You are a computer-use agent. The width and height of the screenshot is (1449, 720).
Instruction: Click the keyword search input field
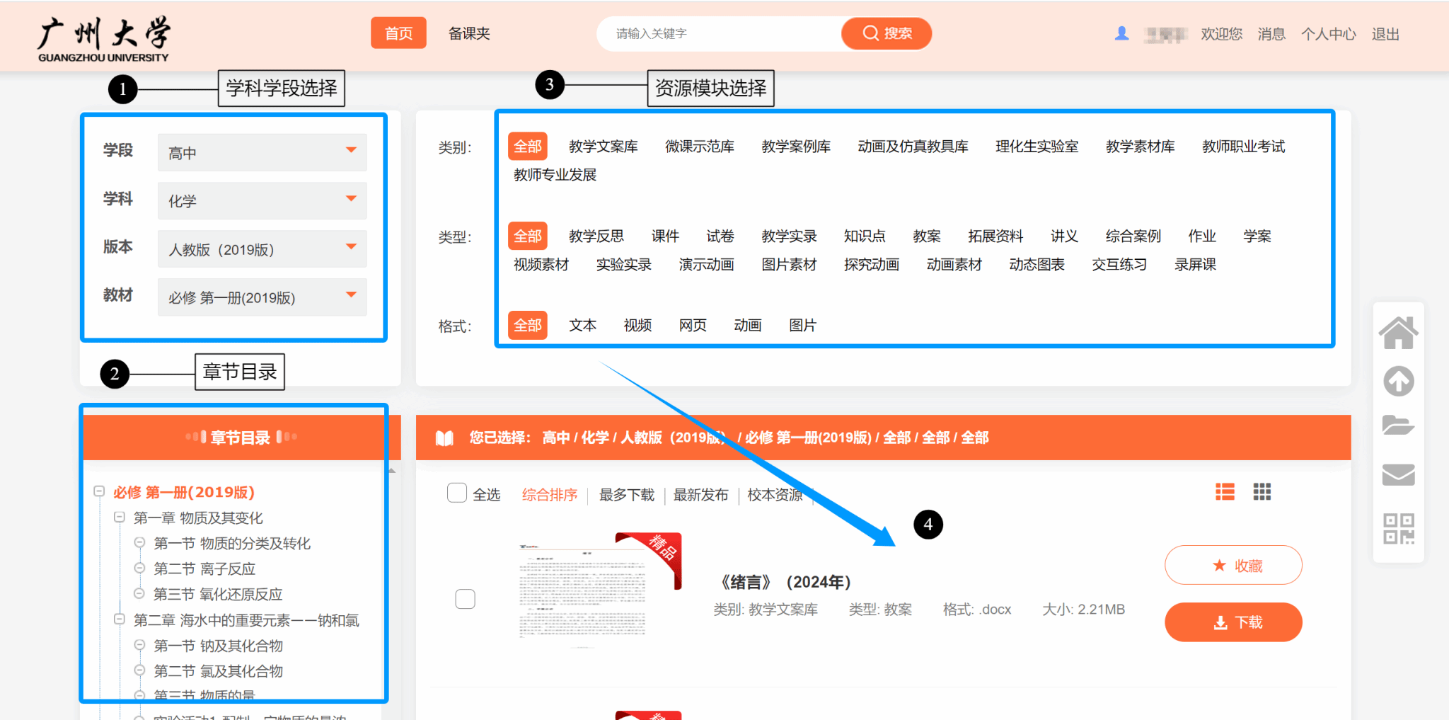click(718, 33)
